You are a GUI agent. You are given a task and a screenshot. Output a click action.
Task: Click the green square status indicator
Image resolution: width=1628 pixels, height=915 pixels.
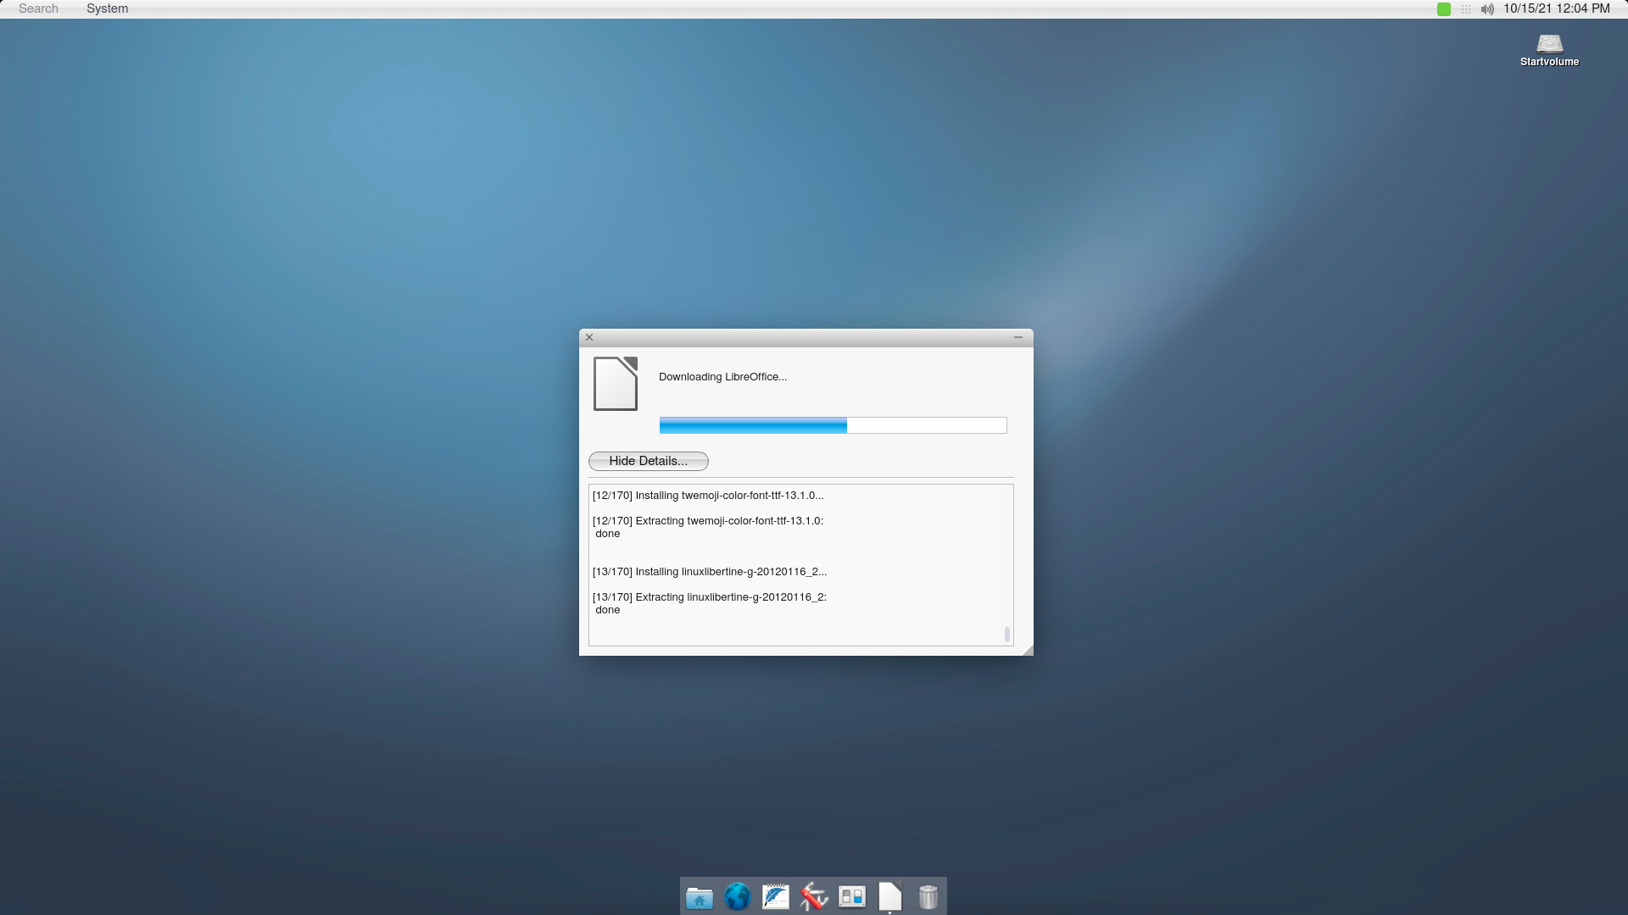[x=1444, y=9]
